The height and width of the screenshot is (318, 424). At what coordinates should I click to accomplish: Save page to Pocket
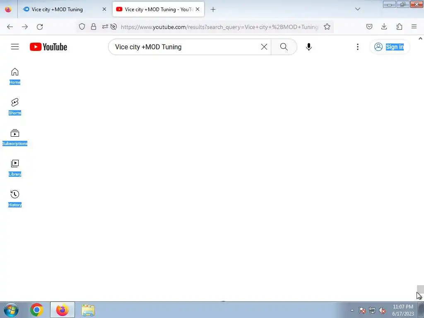tap(369, 26)
